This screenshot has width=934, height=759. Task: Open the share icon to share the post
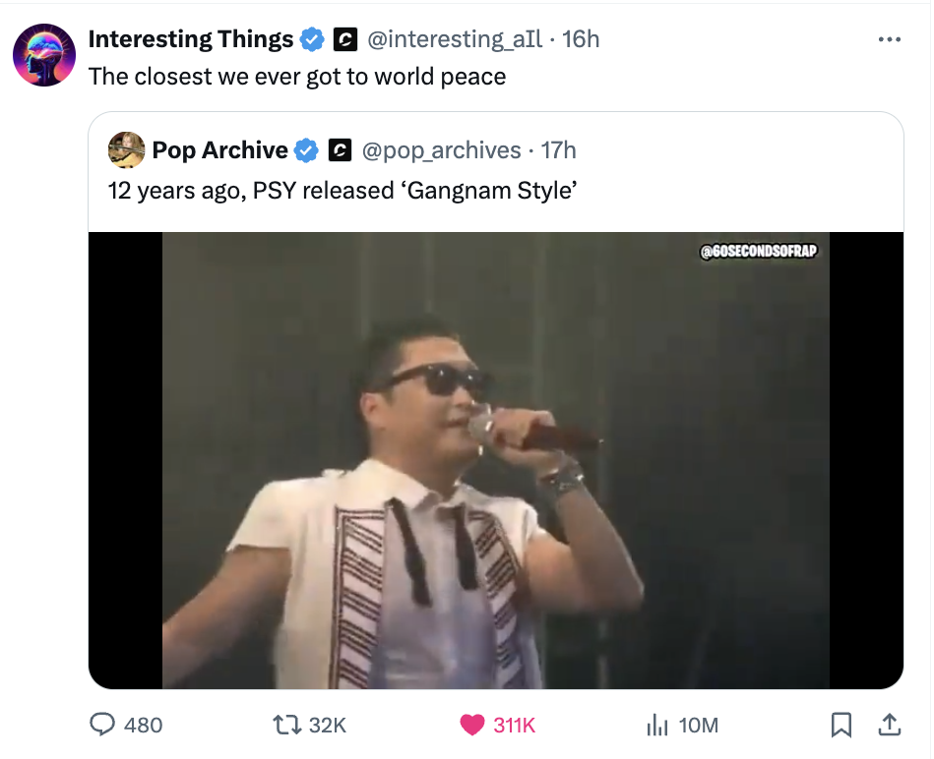[x=889, y=725]
